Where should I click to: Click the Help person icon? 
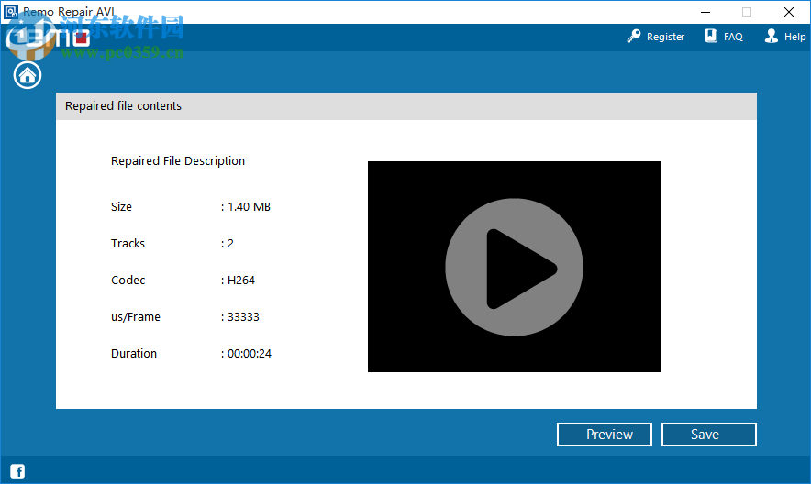click(772, 36)
